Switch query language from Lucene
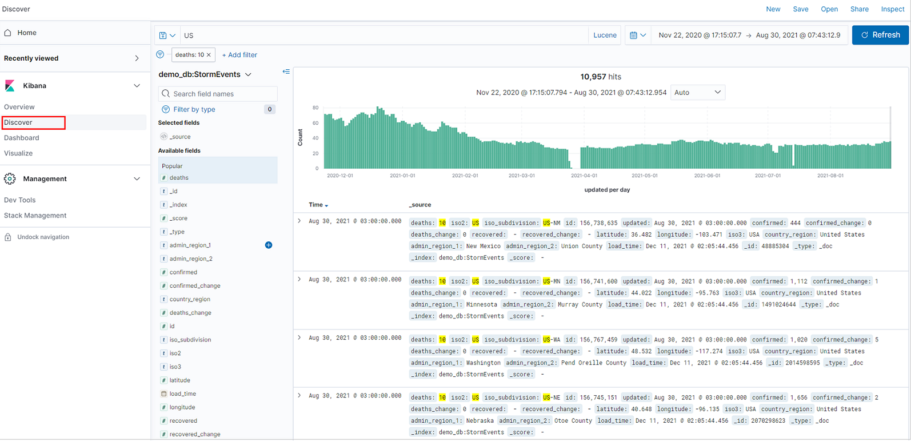Screen dimensions: 911x441 point(605,35)
